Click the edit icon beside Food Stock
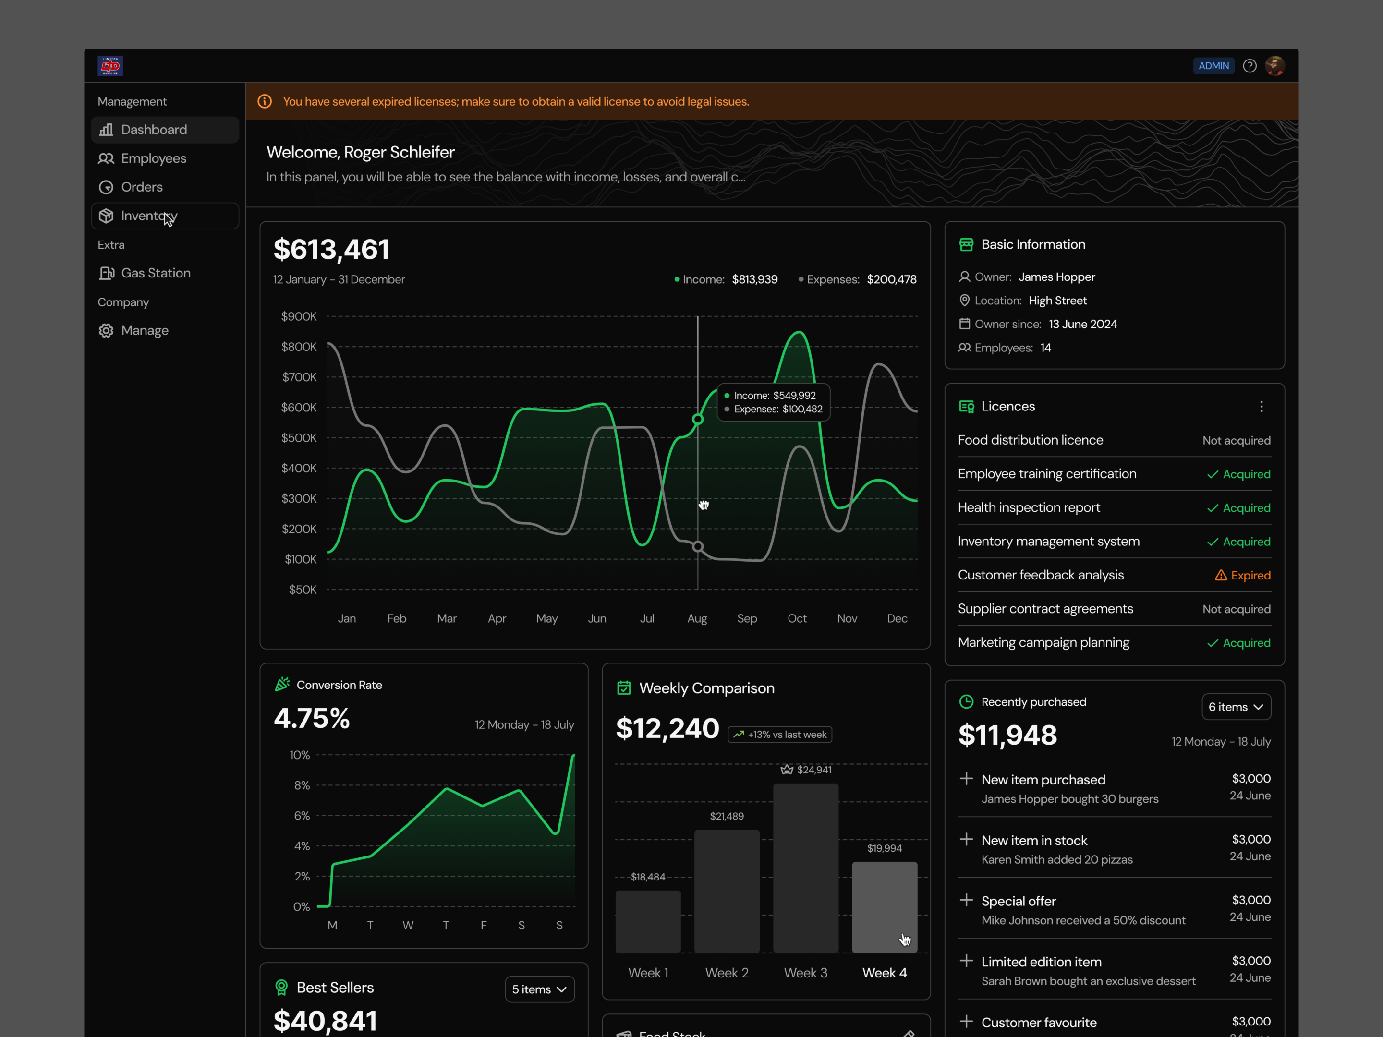 909,1033
